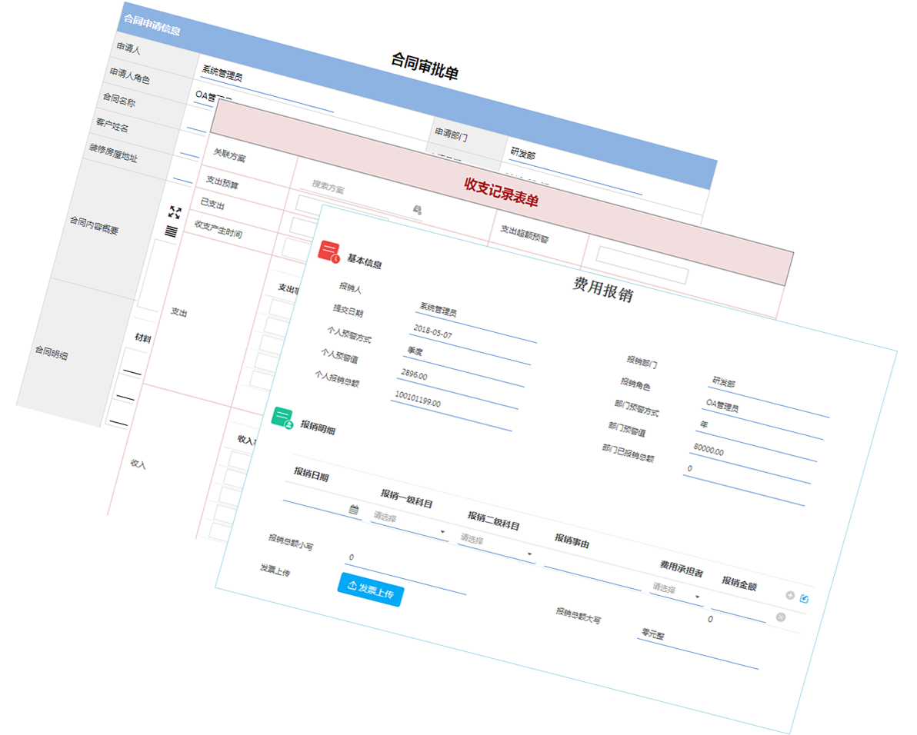Click the search icon in 搜索方案 field
The image size is (917, 735).
pos(417,209)
